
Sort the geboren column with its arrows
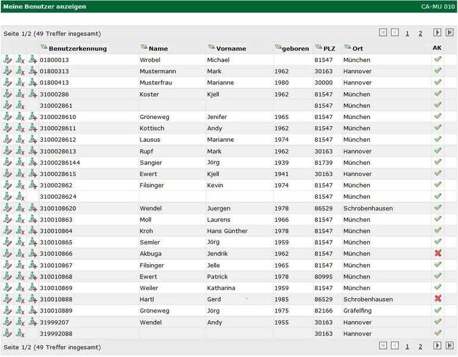[x=278, y=47]
